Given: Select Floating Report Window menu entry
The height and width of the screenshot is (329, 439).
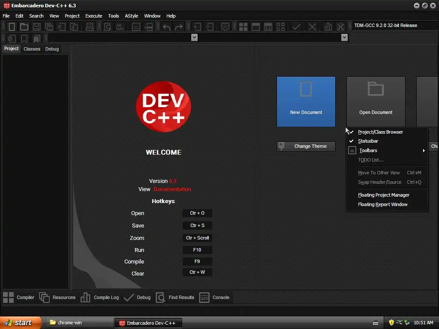Looking at the screenshot, I should (387, 204).
